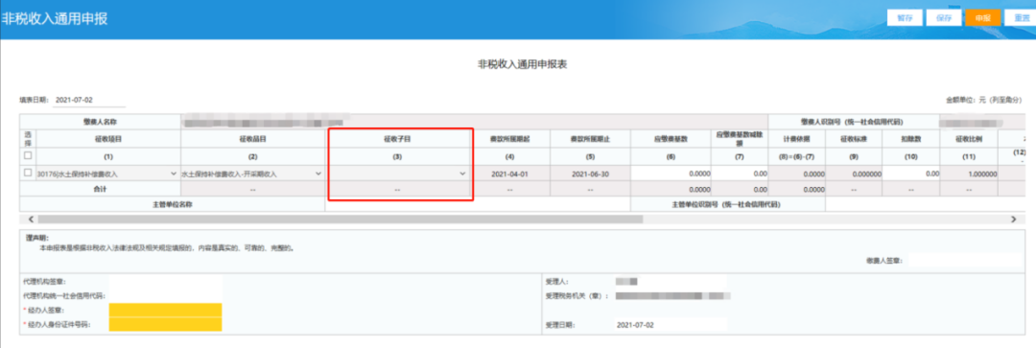
Task: Click the right arrow of horizontal scrollbar
Action: (x=1014, y=219)
